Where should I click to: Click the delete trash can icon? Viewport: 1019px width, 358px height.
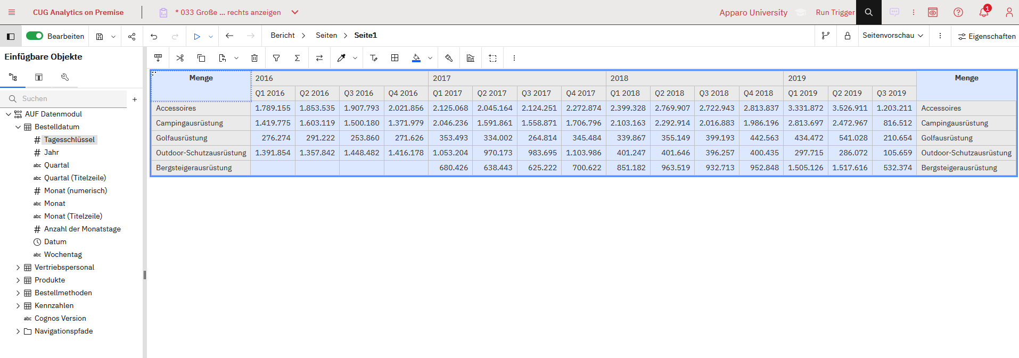click(254, 58)
